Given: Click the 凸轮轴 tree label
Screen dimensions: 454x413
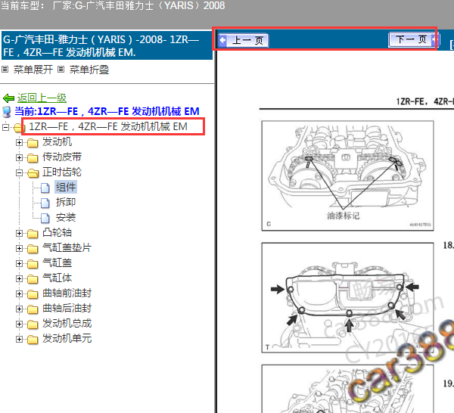Looking at the screenshot, I should click(x=57, y=233).
